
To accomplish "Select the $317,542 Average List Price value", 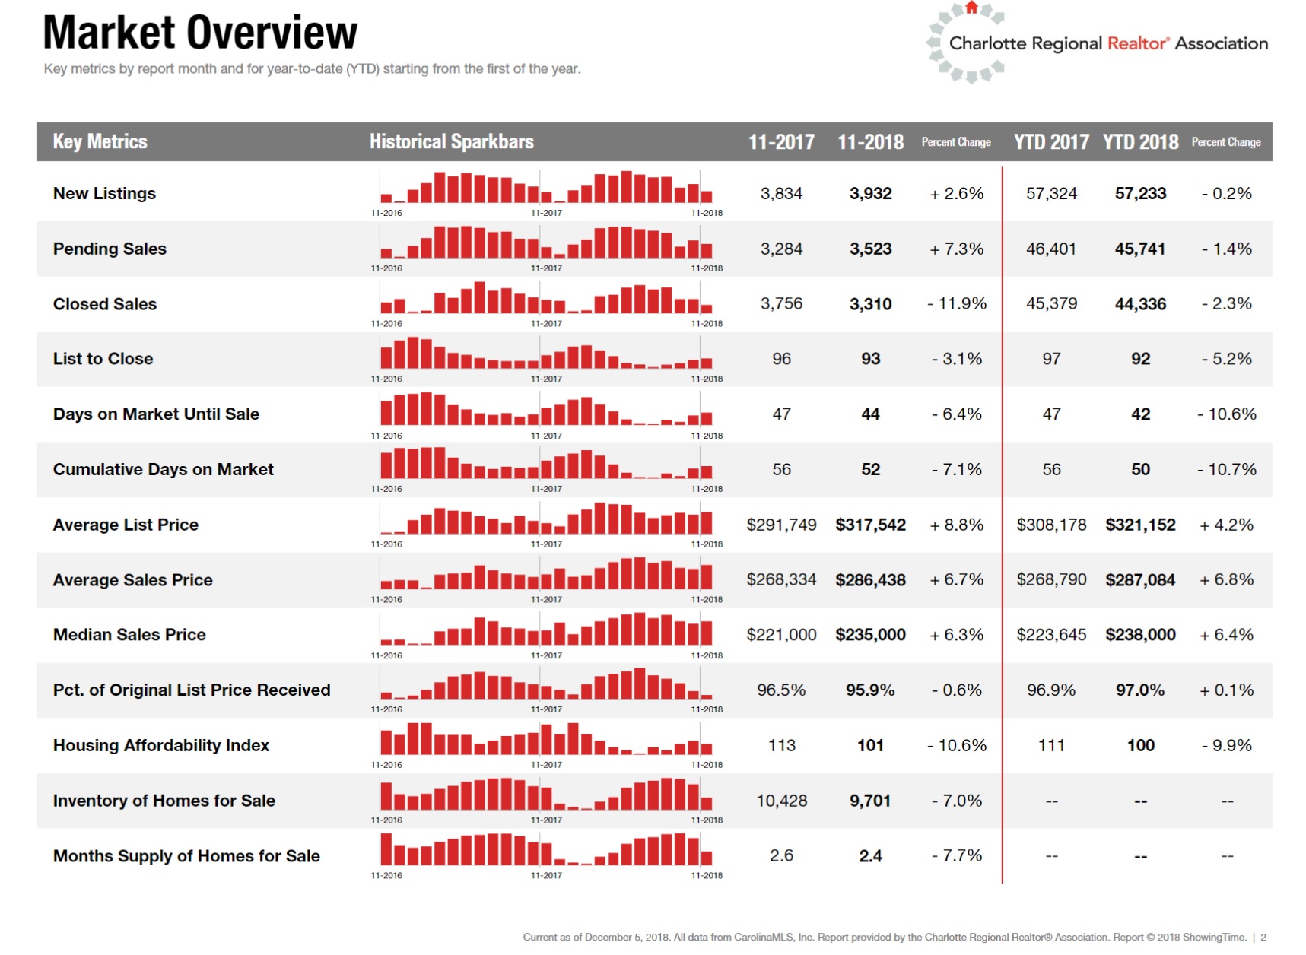I will 870,525.
